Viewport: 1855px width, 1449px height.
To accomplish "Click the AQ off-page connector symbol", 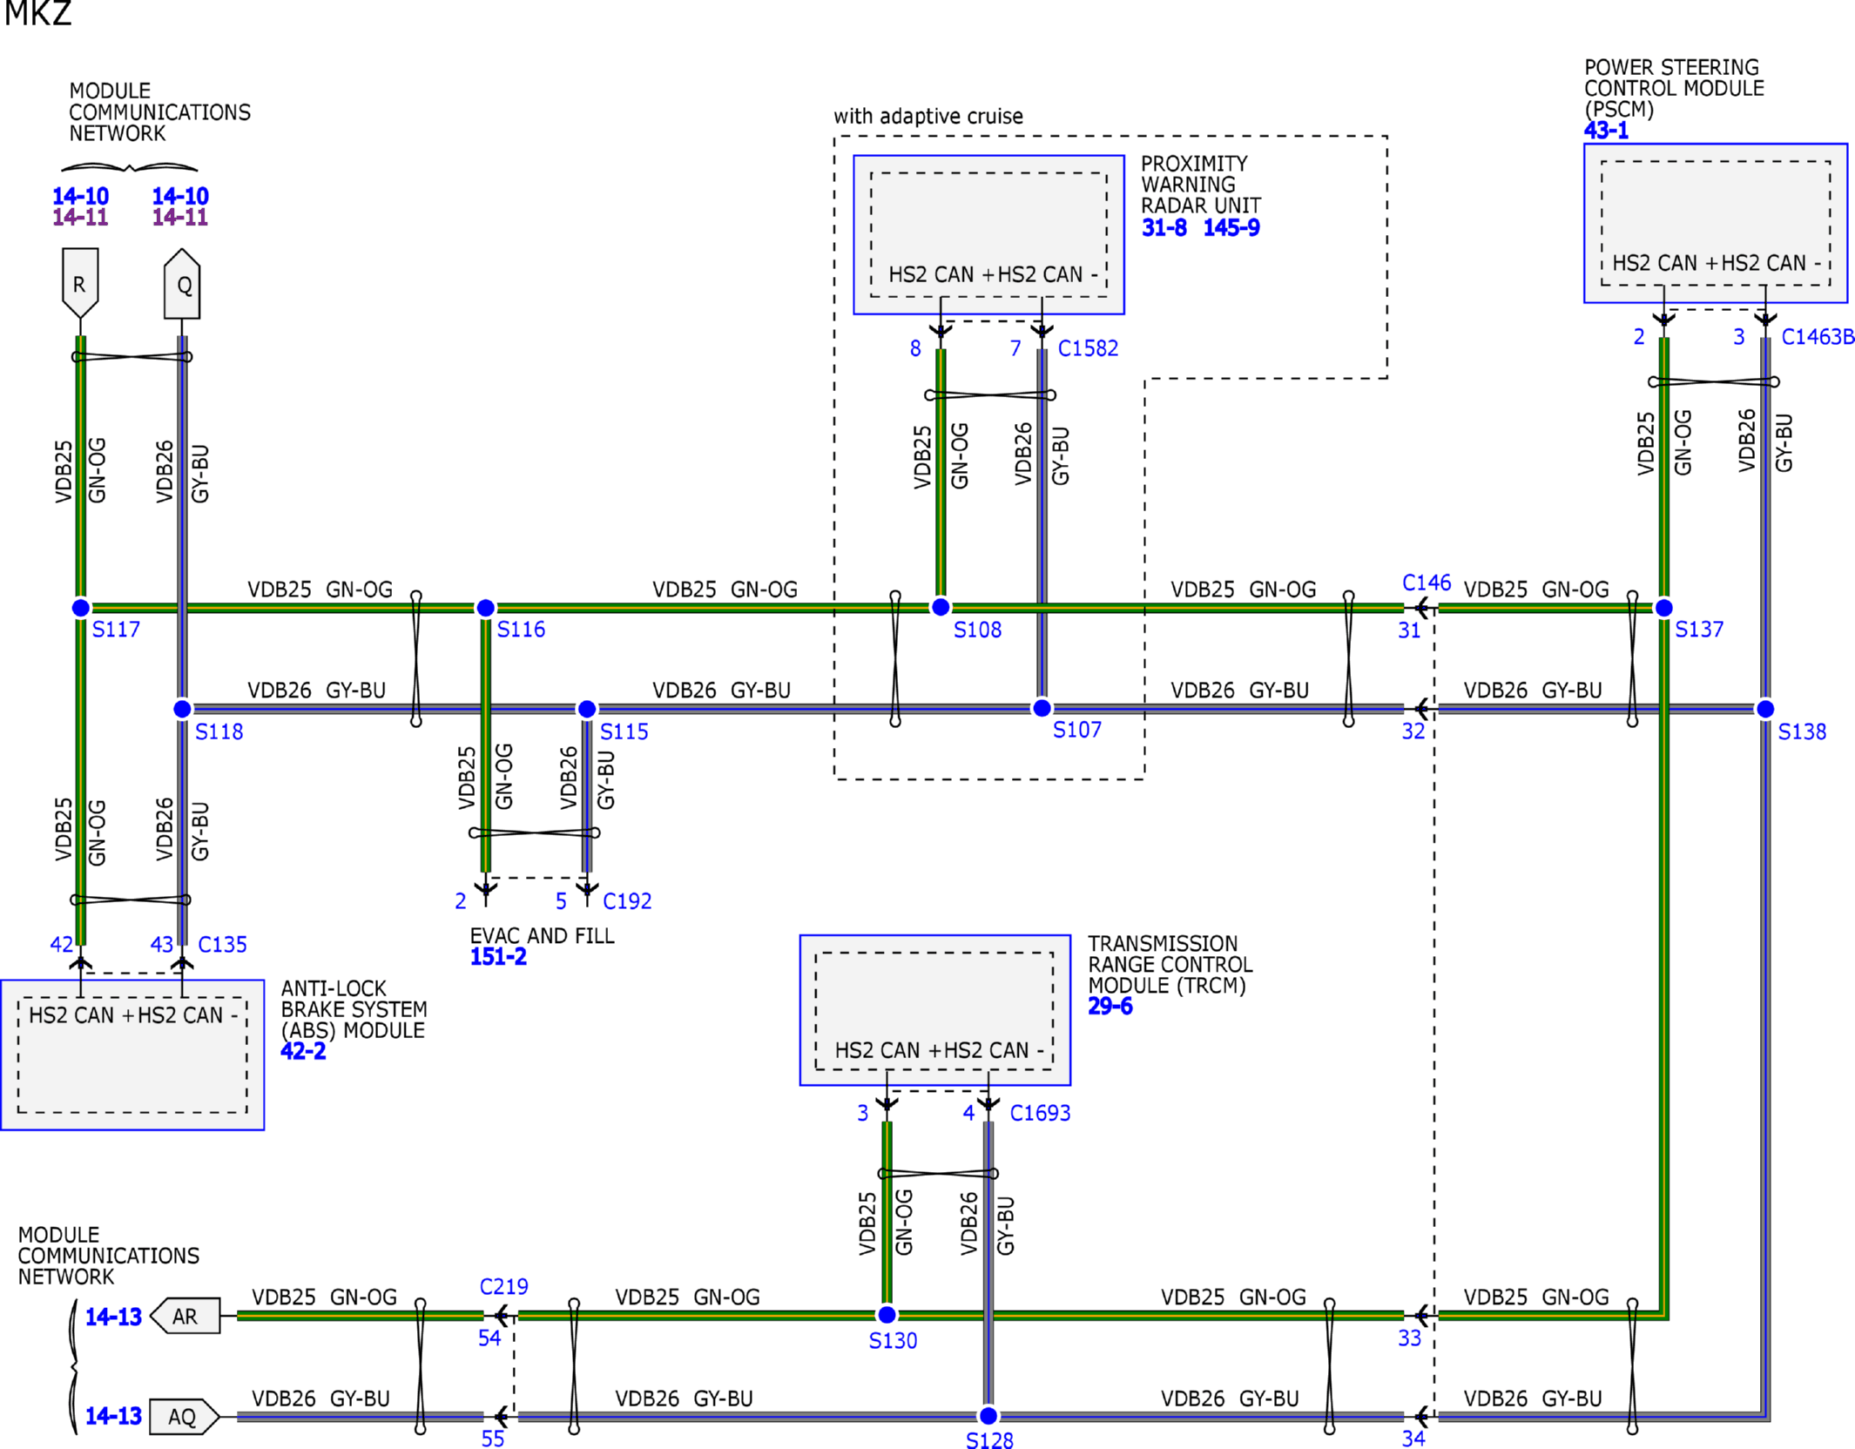I will (184, 1417).
